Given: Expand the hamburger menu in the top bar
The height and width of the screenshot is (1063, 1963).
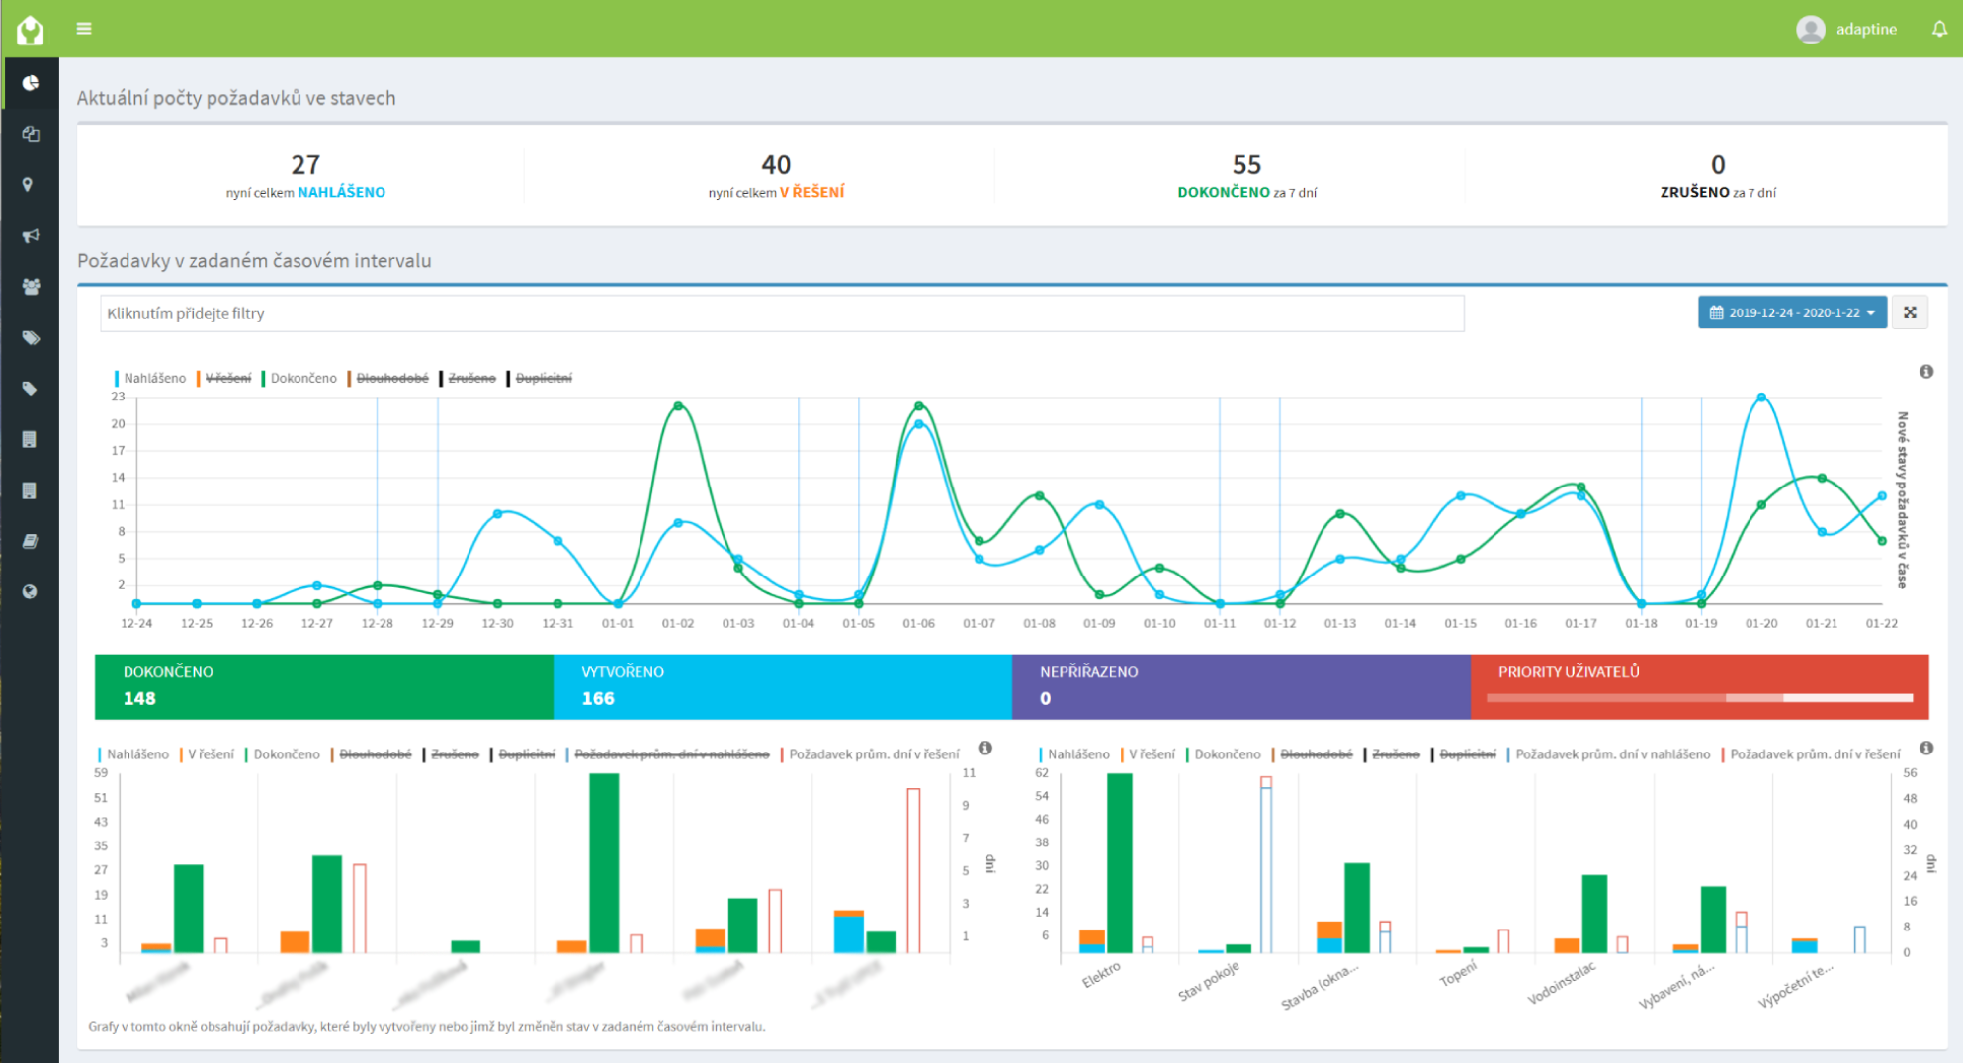Looking at the screenshot, I should (x=85, y=29).
